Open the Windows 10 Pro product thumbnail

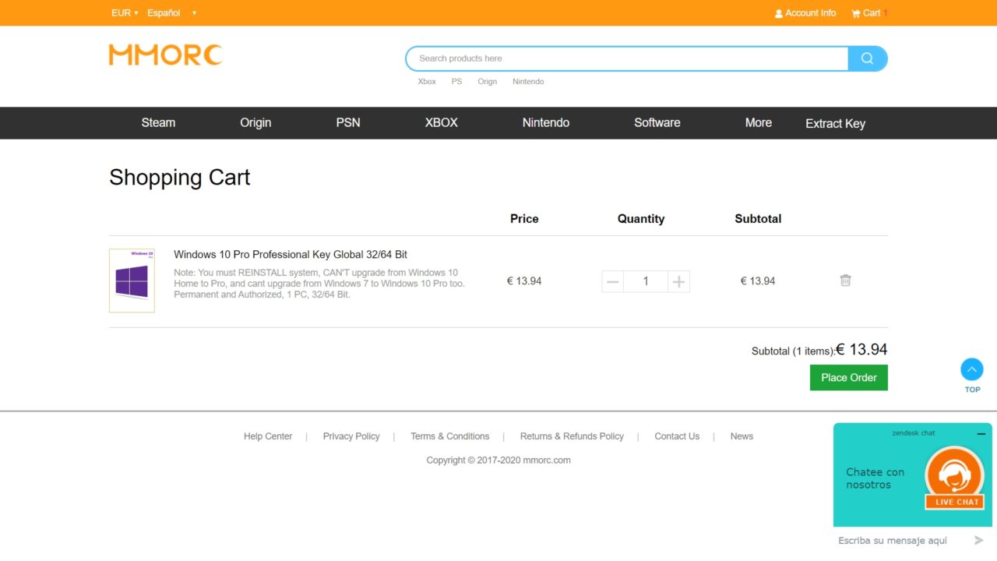click(132, 280)
